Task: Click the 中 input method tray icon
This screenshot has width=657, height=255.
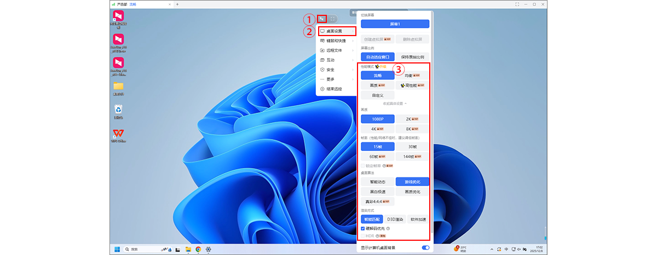Action: (x=506, y=249)
